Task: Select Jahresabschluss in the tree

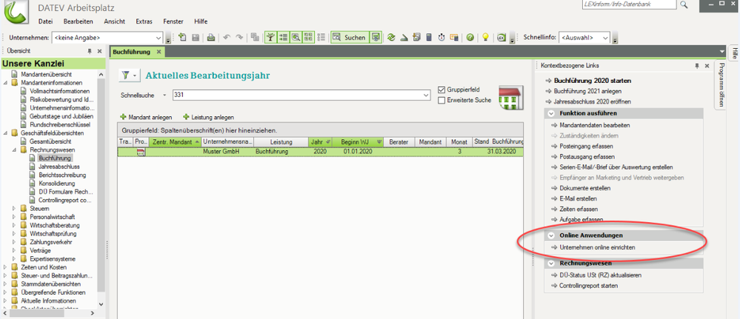Action: (x=59, y=167)
